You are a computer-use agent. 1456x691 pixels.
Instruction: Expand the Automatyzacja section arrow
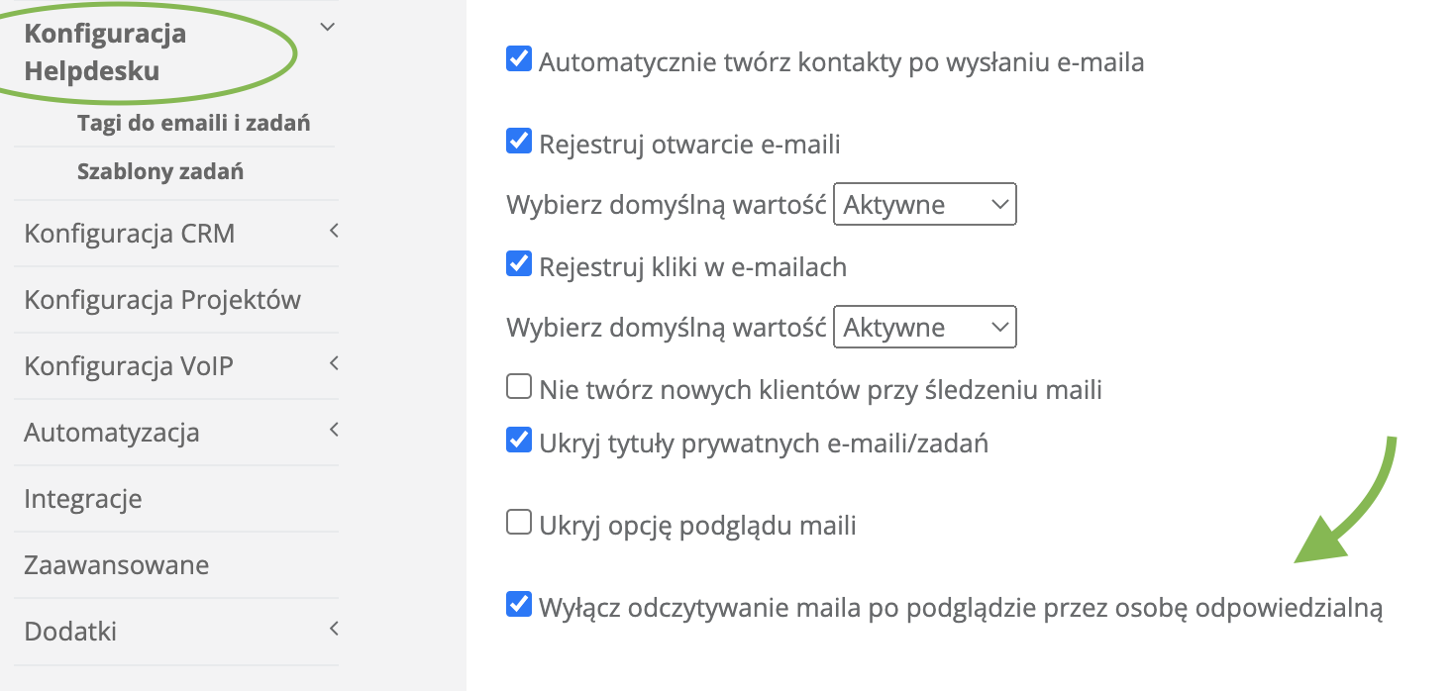(x=334, y=430)
